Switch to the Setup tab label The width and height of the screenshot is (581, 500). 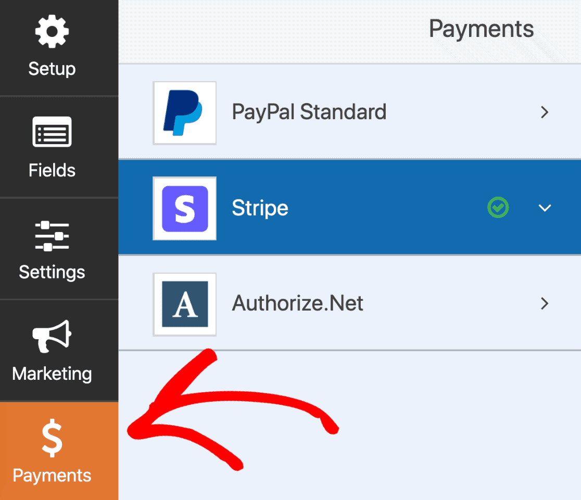coord(52,69)
